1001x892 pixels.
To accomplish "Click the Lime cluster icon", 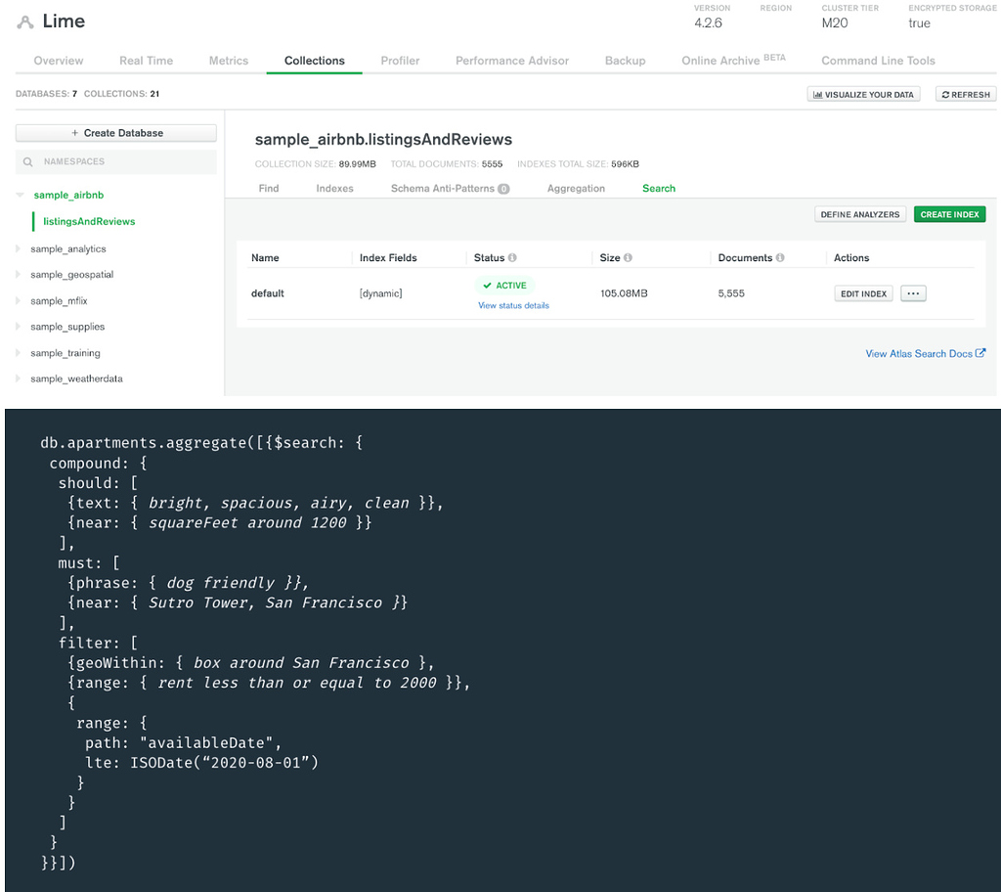I will point(25,22).
